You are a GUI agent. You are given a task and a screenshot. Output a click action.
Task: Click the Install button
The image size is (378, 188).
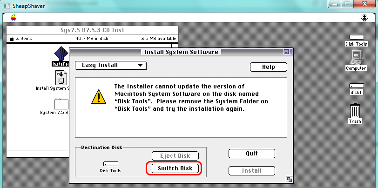(252, 171)
